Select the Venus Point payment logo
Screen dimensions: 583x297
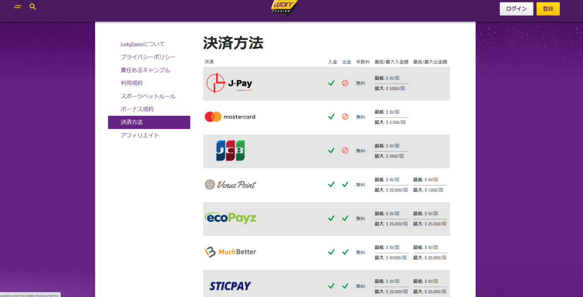coord(230,184)
